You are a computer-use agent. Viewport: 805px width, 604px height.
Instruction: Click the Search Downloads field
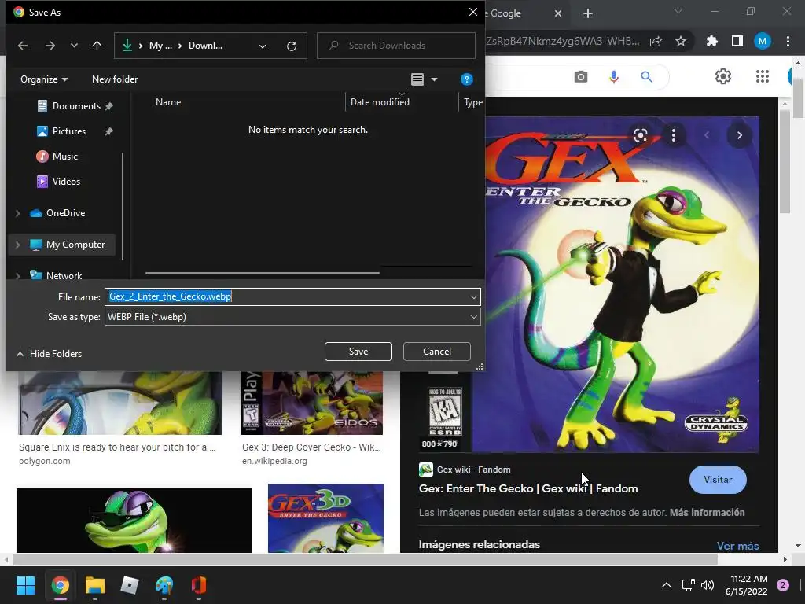(396, 46)
